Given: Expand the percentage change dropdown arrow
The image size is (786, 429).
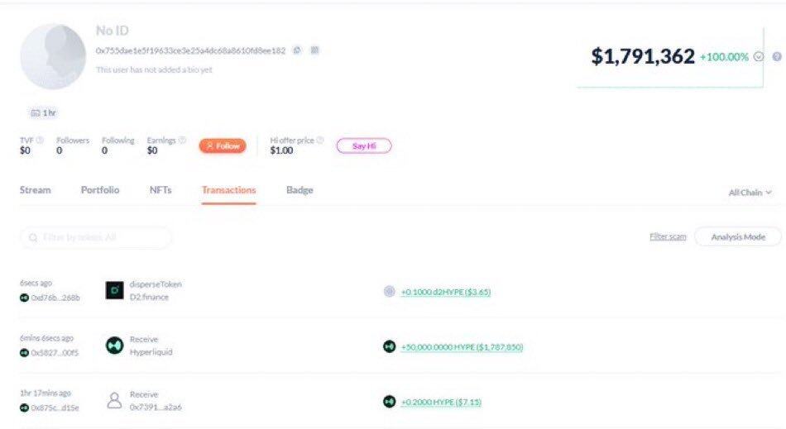Looking at the screenshot, I should (759, 57).
